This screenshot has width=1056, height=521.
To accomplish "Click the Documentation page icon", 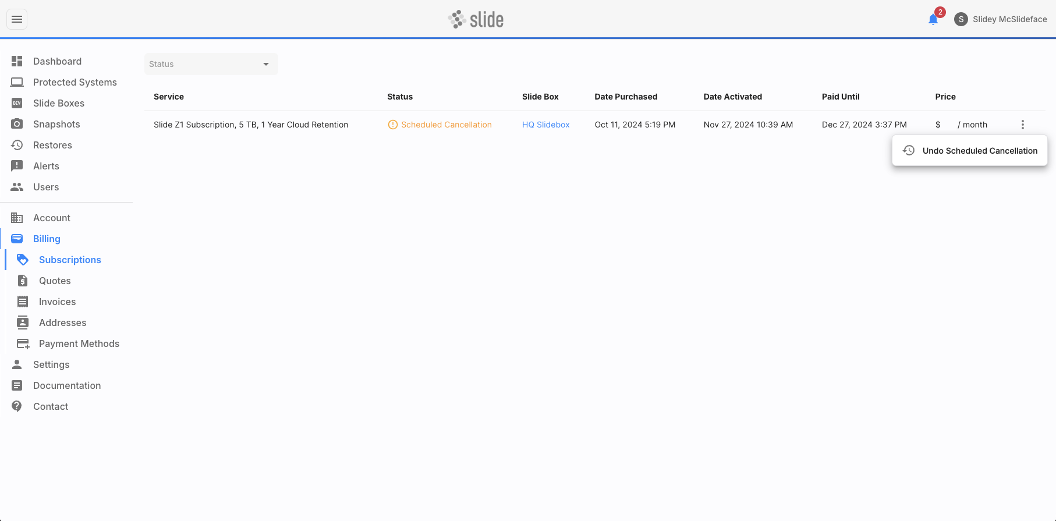I will point(17,385).
